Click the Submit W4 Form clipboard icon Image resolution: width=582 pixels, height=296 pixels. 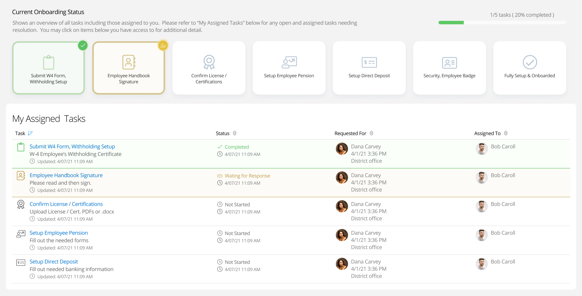pyautogui.click(x=48, y=62)
